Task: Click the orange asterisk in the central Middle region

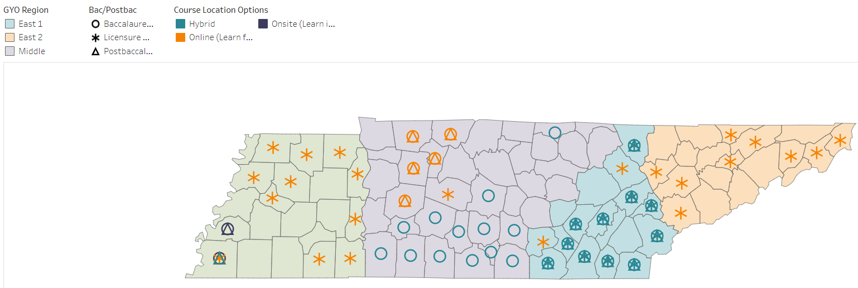Action: point(447,194)
